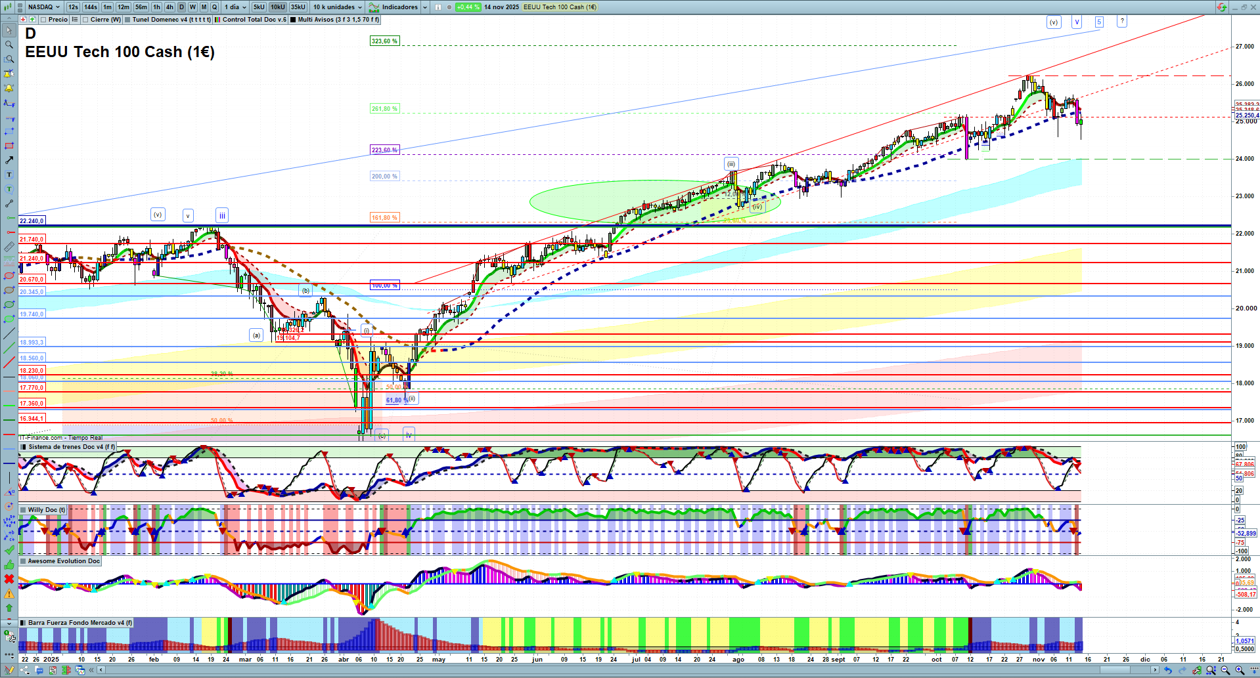This screenshot has width=1260, height=678.
Task: Select the green diagonal line tool
Action: (9, 348)
